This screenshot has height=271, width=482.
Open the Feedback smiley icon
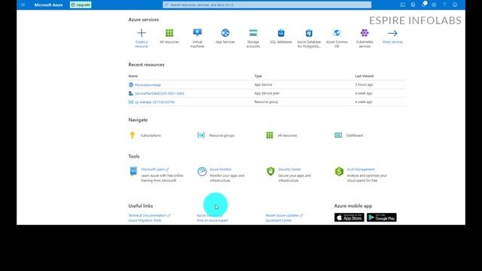[455, 5]
